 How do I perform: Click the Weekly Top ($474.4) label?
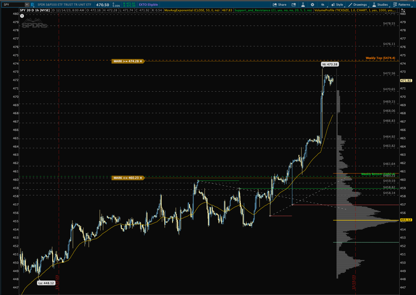point(380,58)
